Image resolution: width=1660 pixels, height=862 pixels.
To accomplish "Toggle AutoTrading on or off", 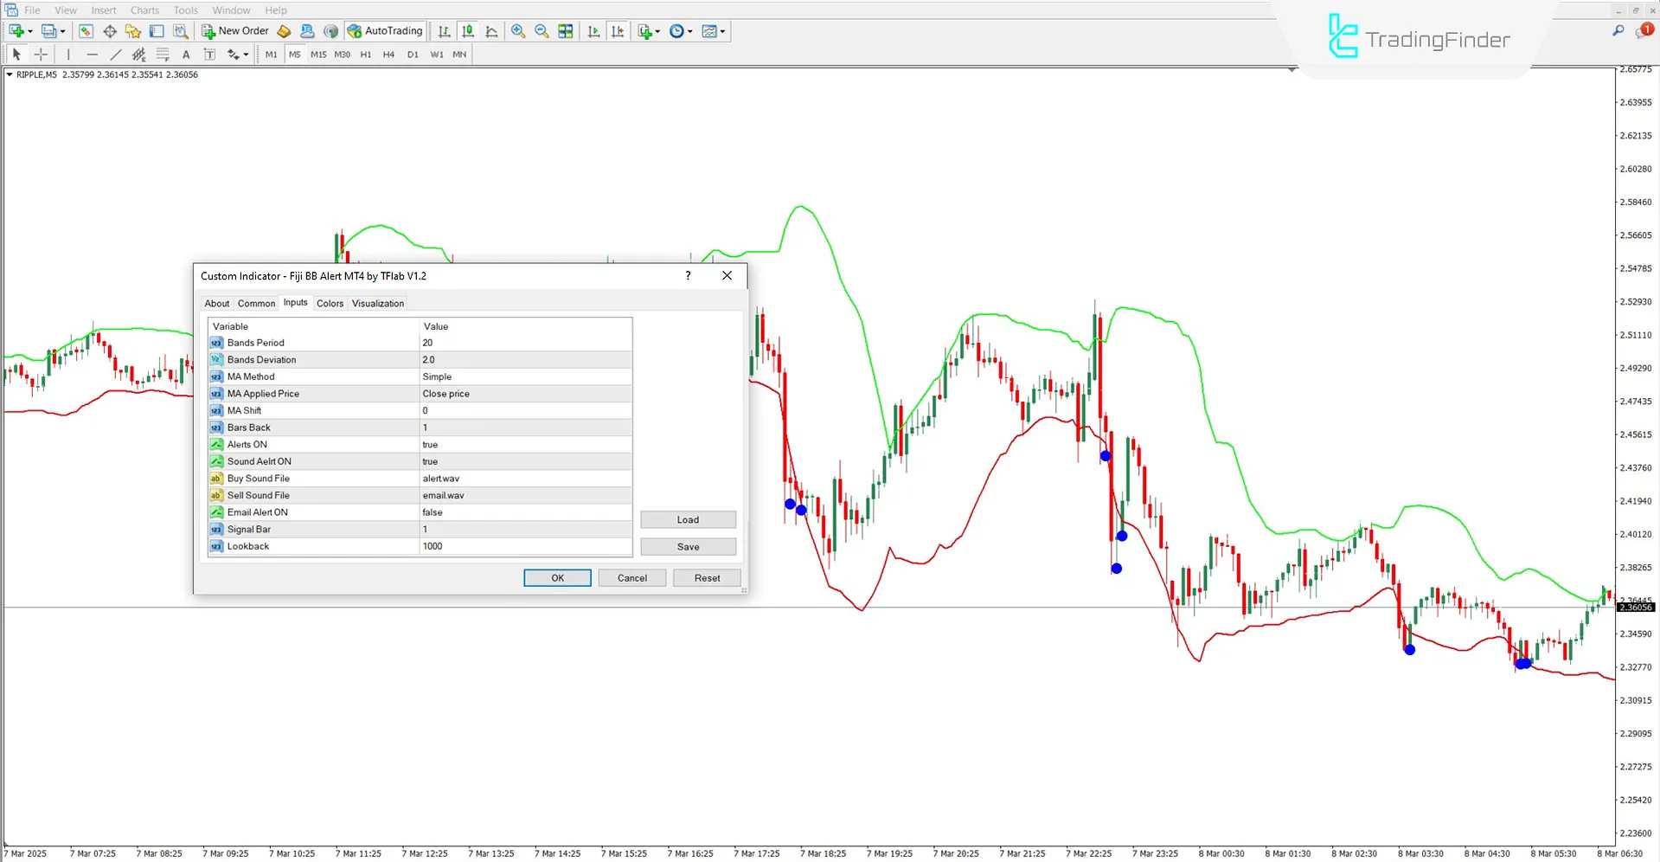I will pos(385,30).
